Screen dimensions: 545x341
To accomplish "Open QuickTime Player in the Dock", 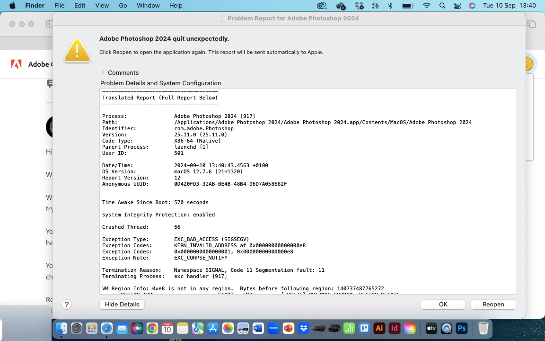I will coord(446,328).
